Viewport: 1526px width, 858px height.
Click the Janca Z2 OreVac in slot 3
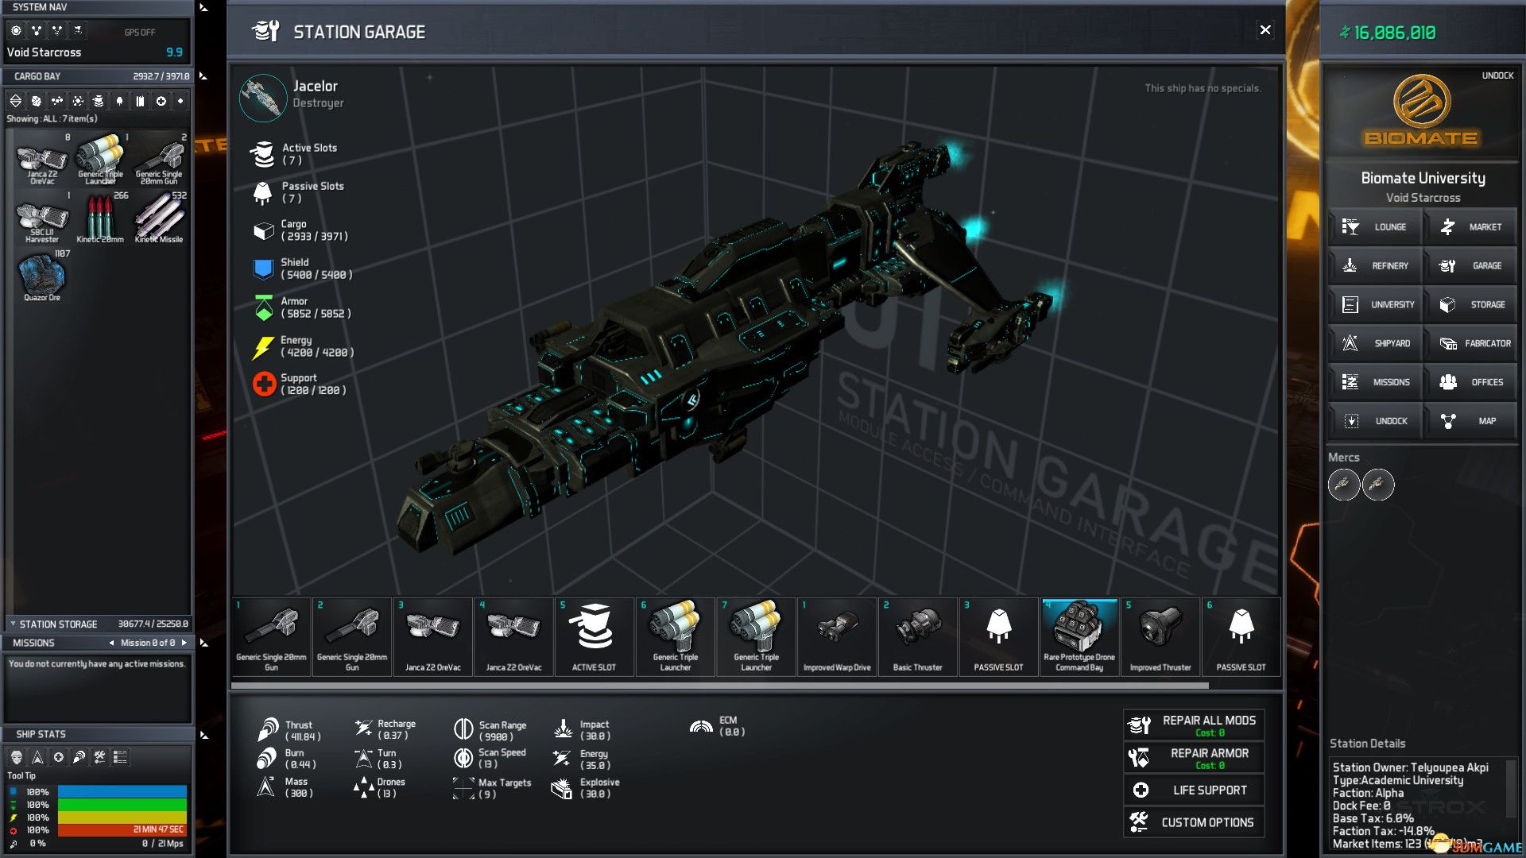click(432, 636)
